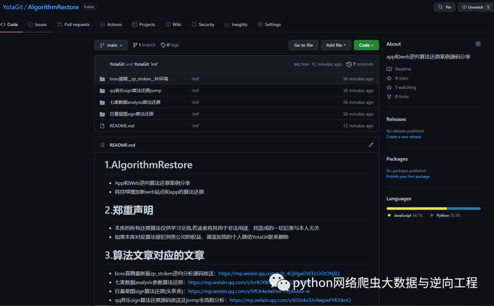494x306 pixels.
Task: Open the Releases heading link
Action: [x=396, y=119]
